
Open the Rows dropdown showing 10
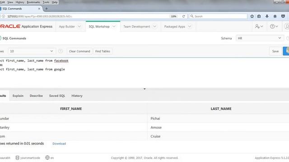[32, 51]
